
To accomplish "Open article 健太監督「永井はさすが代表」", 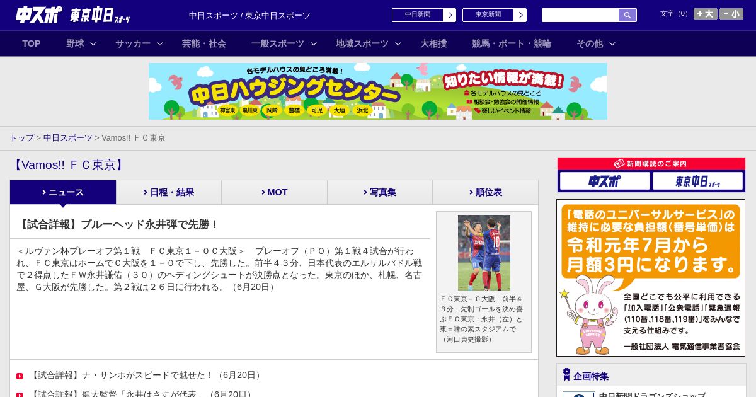I will pyautogui.click(x=142, y=394).
